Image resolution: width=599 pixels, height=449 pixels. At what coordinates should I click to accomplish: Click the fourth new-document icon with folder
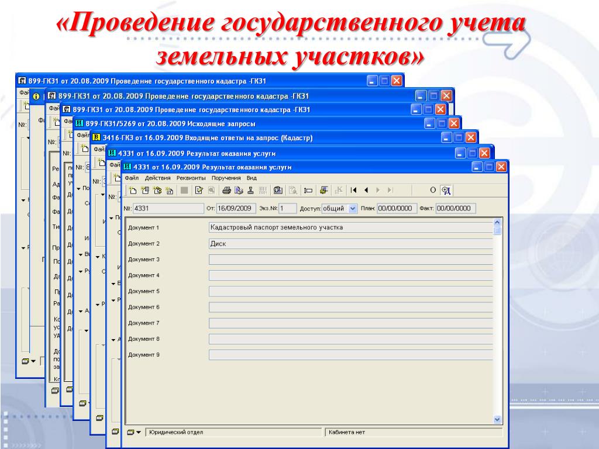click(169, 190)
